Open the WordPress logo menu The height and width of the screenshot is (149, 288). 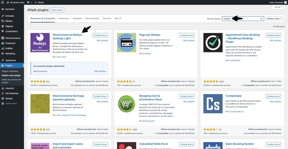point(3,2)
